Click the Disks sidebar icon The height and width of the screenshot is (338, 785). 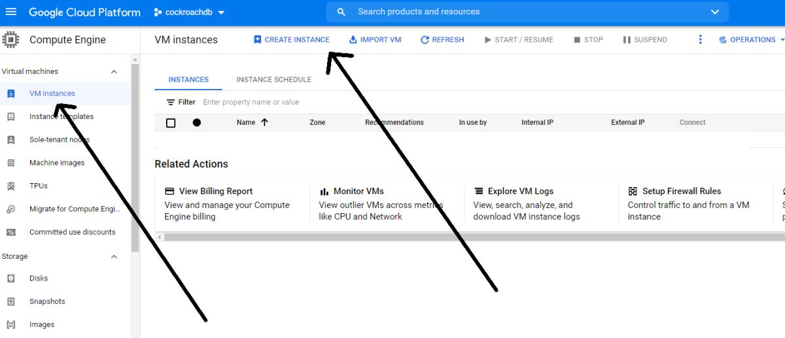[x=10, y=279]
